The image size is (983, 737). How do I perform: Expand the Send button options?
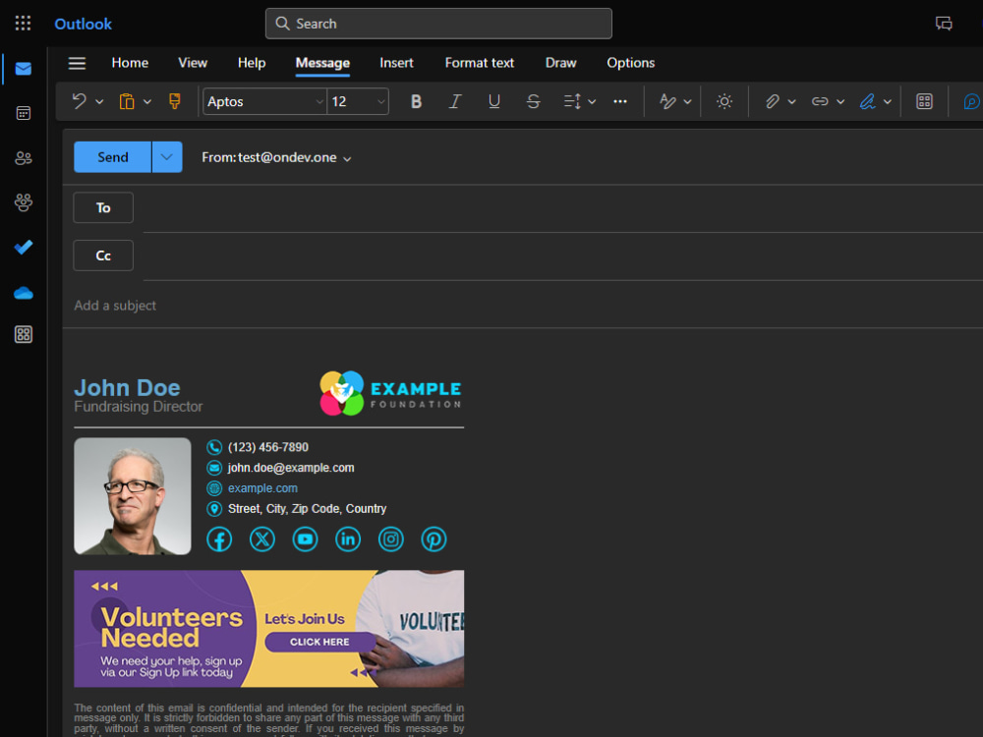[x=165, y=157]
